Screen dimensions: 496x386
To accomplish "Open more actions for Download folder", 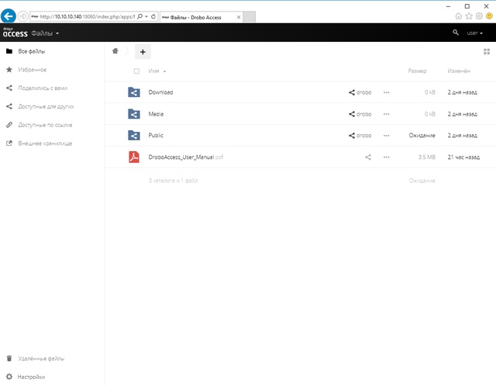I will pyautogui.click(x=386, y=92).
